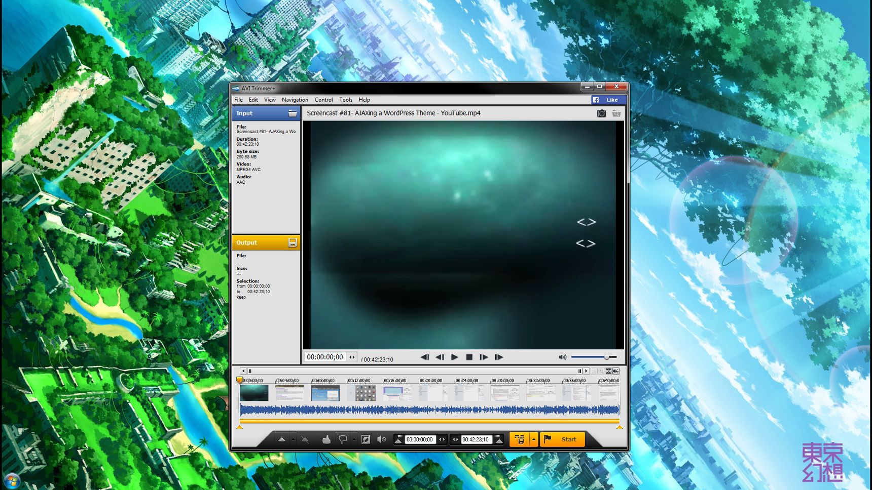Play the video

[x=455, y=357]
